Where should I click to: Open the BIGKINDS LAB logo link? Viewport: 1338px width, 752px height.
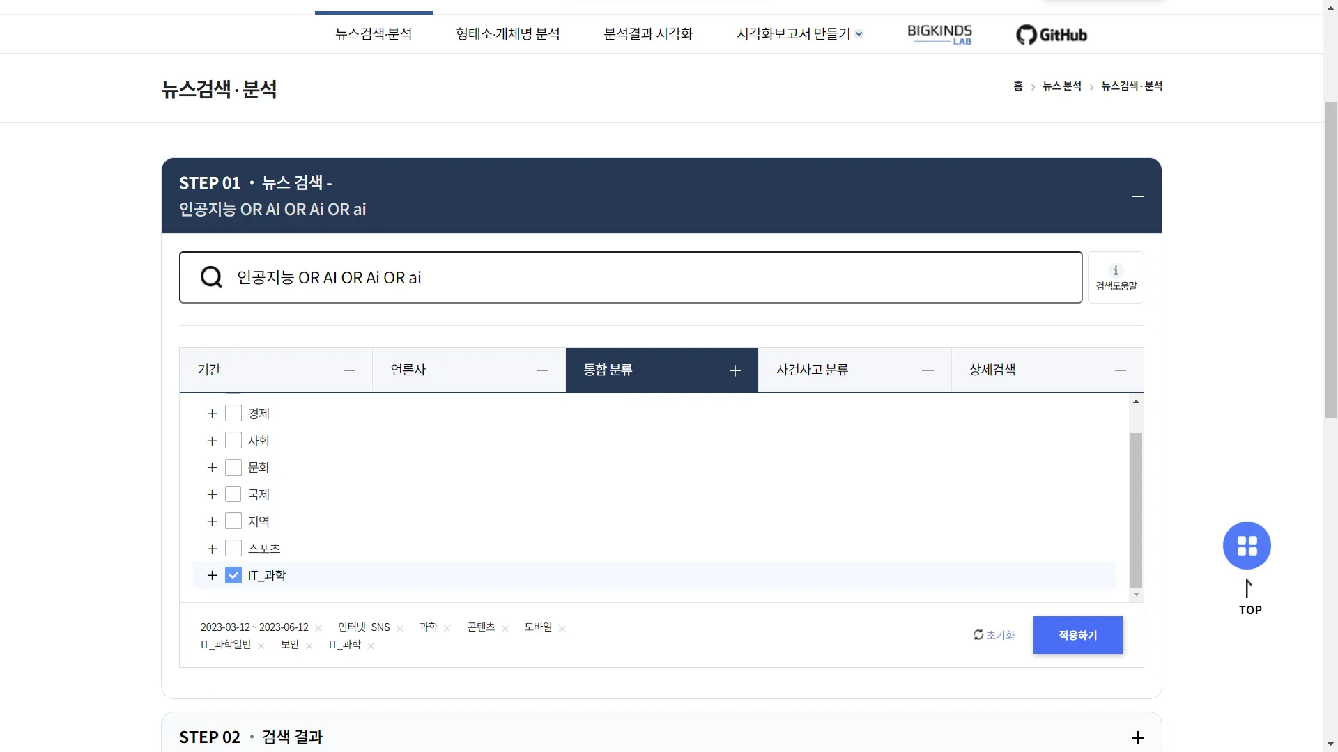click(x=939, y=34)
